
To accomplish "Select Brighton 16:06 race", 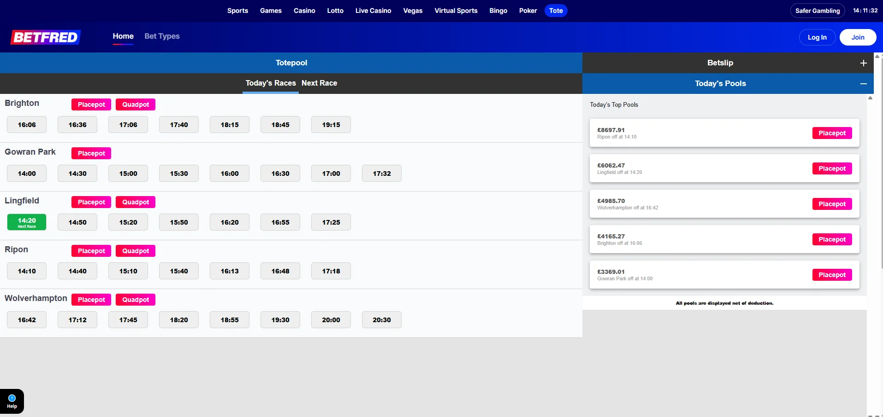I will [x=27, y=125].
